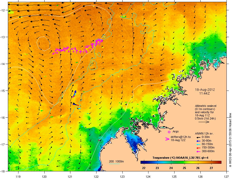Click the colorbar tick label 23
232x179 pixels.
click(157, 168)
